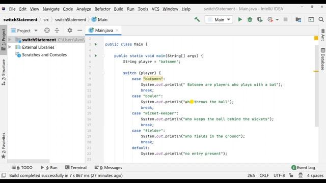Toggle the Ant tool window tab

click(322, 35)
